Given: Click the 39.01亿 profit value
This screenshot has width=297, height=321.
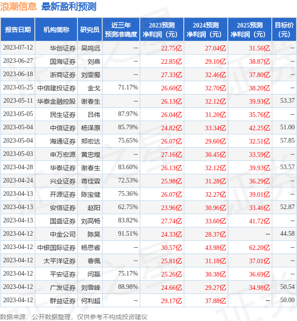Looking at the screenshot, I should tap(259, 194).
